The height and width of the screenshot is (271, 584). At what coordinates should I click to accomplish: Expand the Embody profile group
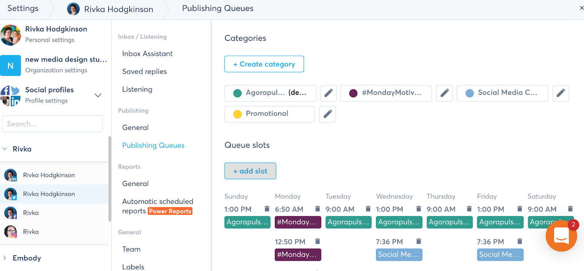(x=5, y=258)
